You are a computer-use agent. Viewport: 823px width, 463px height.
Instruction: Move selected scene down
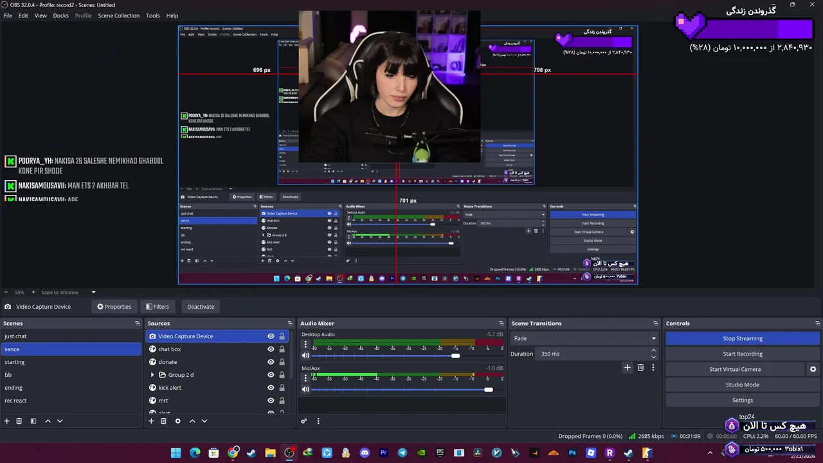[60, 421]
